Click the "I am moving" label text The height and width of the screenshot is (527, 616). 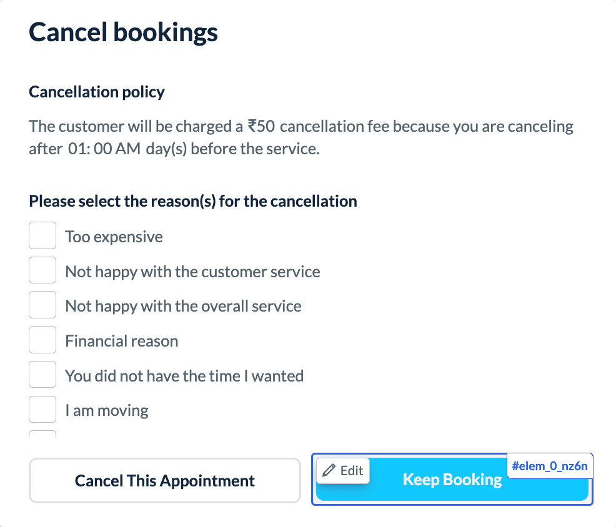click(107, 411)
